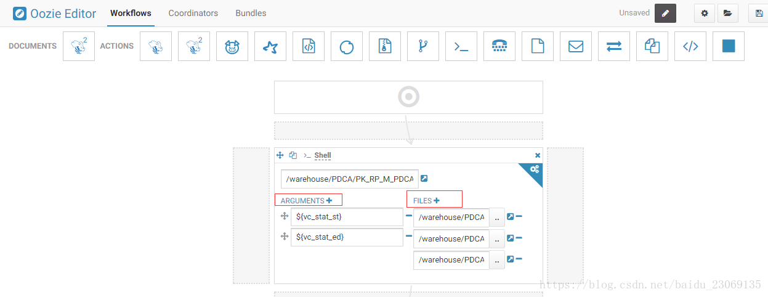The width and height of the screenshot is (768, 297).
Task: Remove the Shell node with its X
Action: [x=538, y=155]
